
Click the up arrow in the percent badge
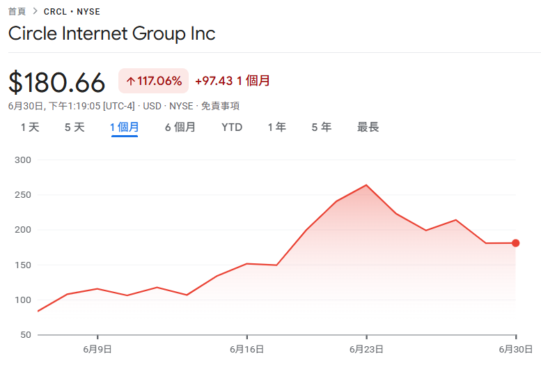[x=130, y=81]
